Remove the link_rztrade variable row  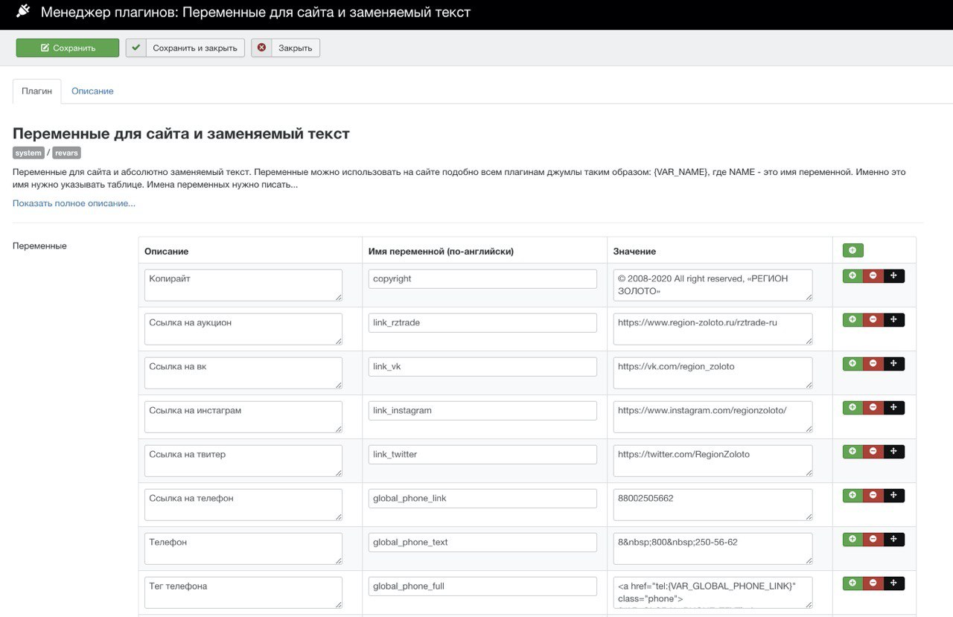(x=873, y=320)
